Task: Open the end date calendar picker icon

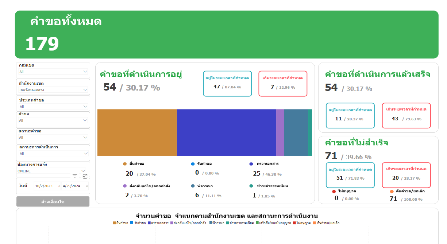Action: tap(87, 186)
